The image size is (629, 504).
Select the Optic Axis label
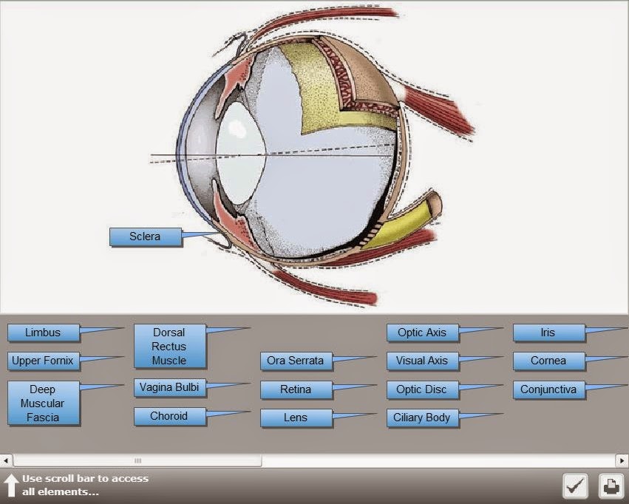(421, 333)
